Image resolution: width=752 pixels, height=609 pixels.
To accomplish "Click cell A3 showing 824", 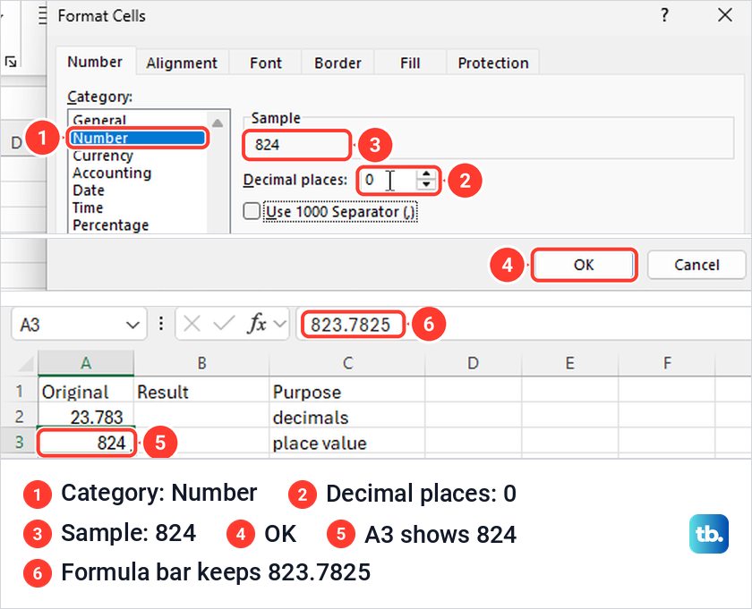I will click(x=86, y=443).
